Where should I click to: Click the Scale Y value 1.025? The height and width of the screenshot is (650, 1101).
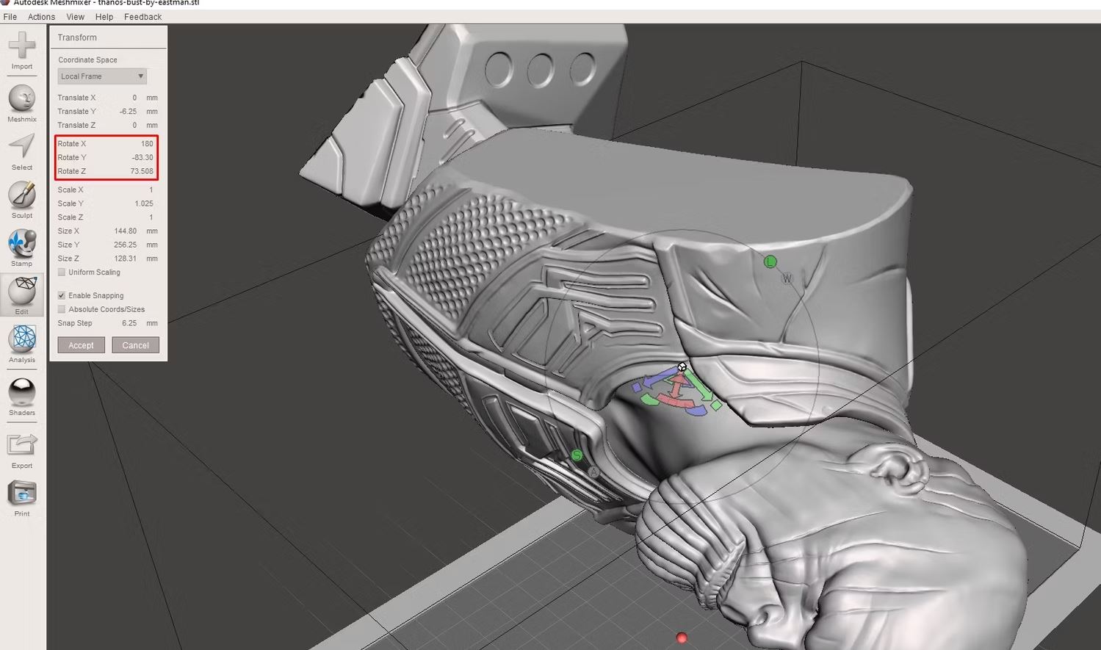coord(144,204)
